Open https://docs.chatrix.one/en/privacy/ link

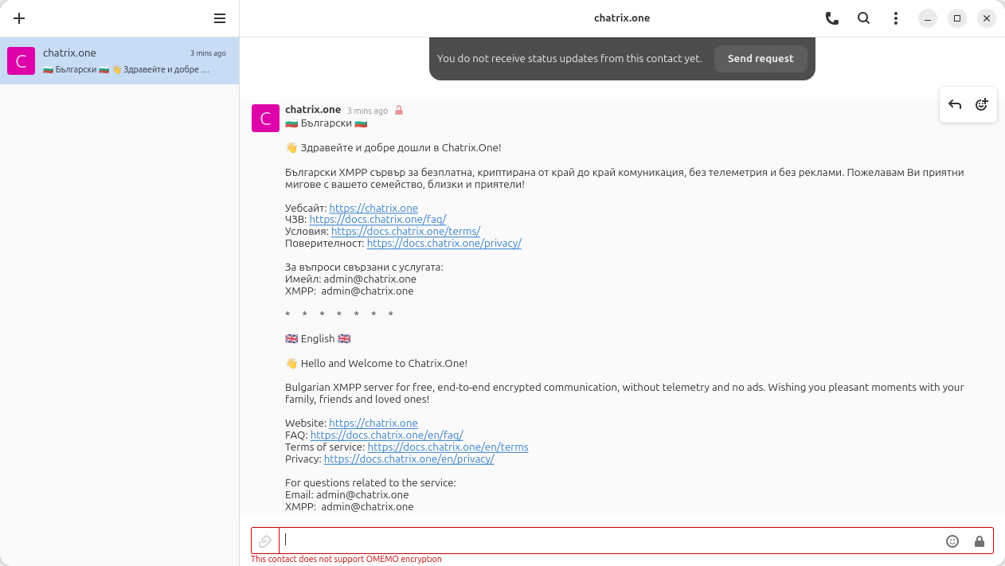[409, 459]
